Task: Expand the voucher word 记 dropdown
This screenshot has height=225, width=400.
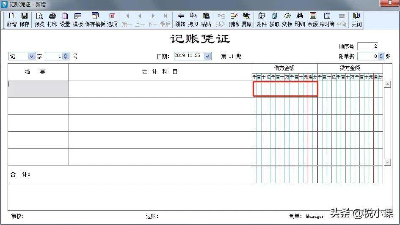Action: click(x=31, y=56)
